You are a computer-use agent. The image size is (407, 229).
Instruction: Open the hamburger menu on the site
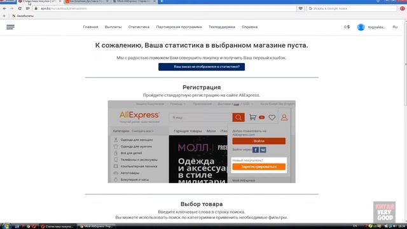coord(10,27)
